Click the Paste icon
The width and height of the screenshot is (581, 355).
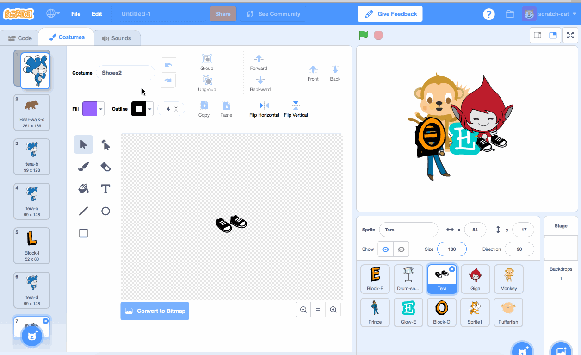tap(226, 106)
